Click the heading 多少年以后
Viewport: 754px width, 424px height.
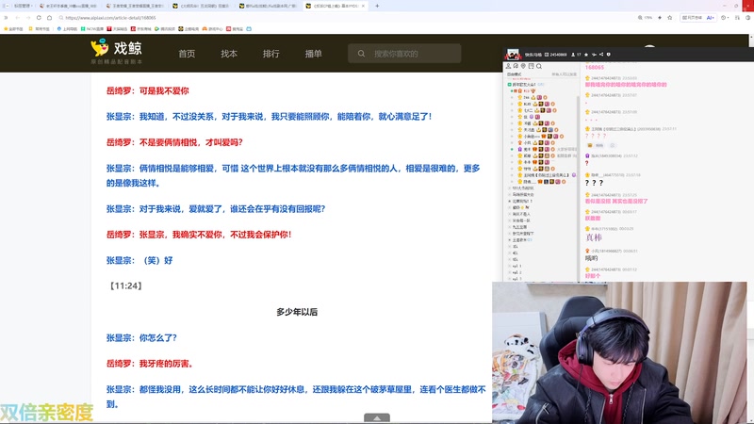(x=297, y=312)
